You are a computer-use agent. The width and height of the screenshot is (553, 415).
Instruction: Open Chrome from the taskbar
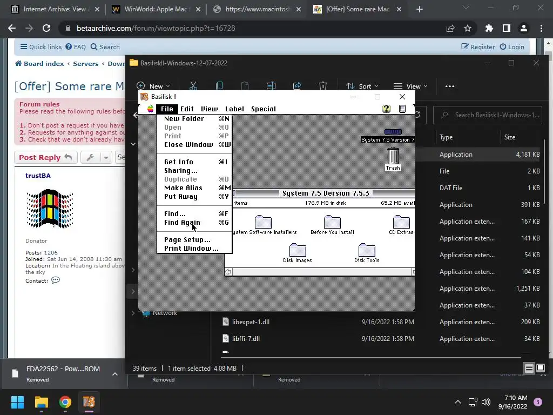(x=65, y=402)
